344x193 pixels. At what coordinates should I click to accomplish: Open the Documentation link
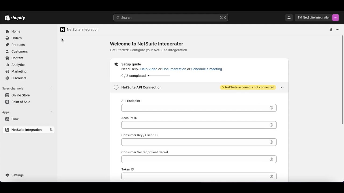tap(174, 69)
